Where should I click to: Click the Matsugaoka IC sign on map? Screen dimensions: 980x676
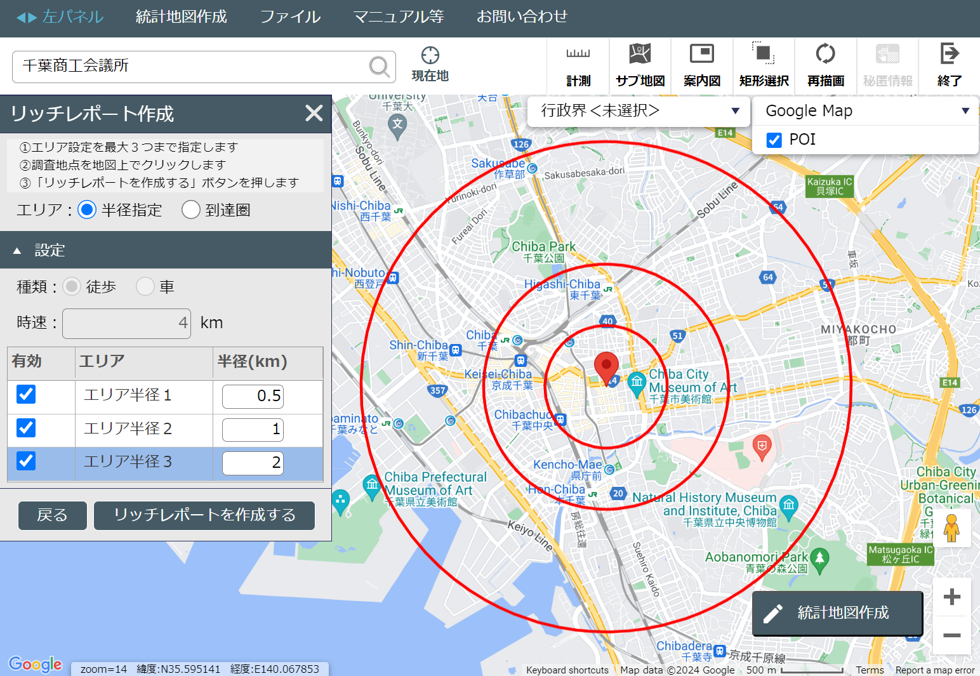coord(901,555)
